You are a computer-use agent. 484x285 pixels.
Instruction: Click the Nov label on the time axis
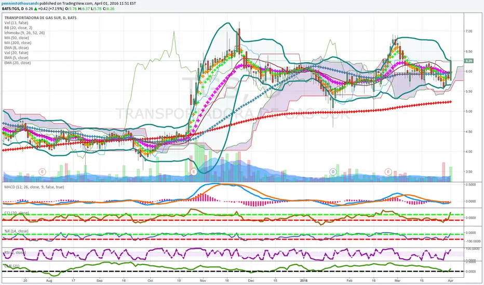click(203, 281)
